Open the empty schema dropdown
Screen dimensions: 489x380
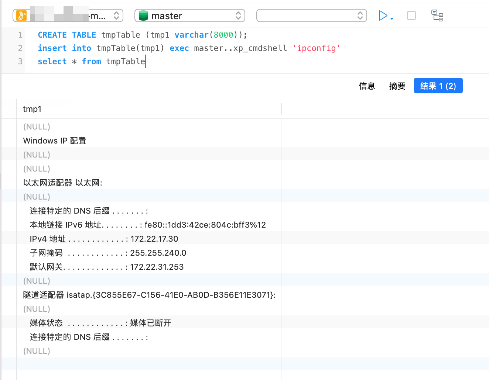tap(311, 15)
